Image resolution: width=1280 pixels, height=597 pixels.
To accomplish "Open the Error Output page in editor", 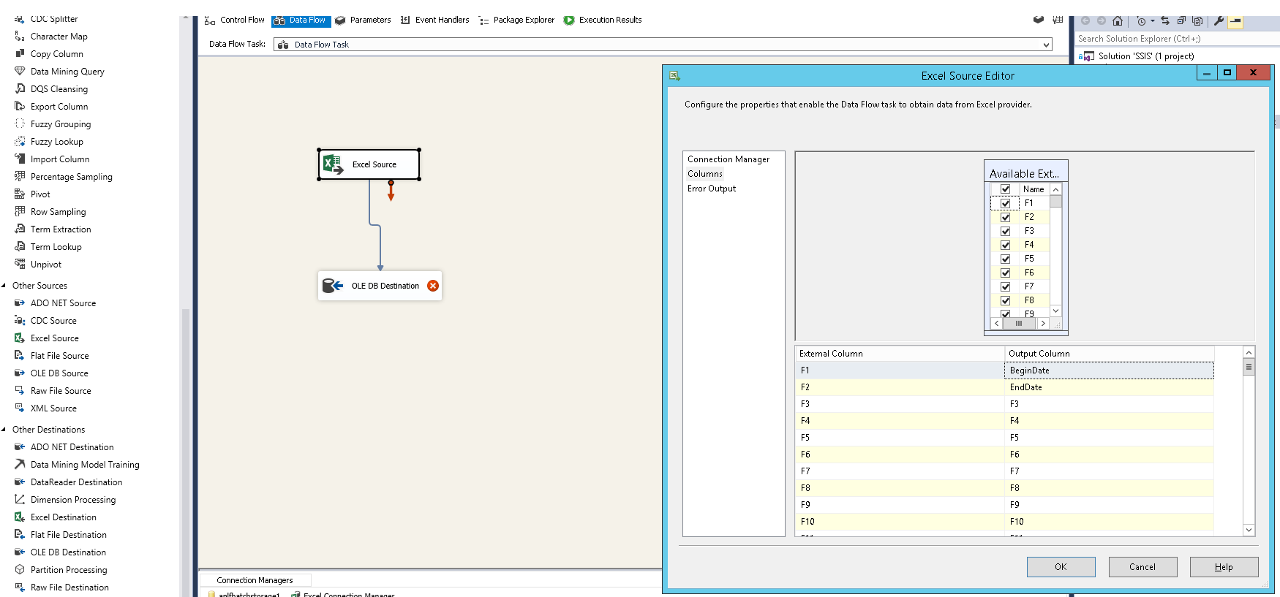I will [x=712, y=189].
